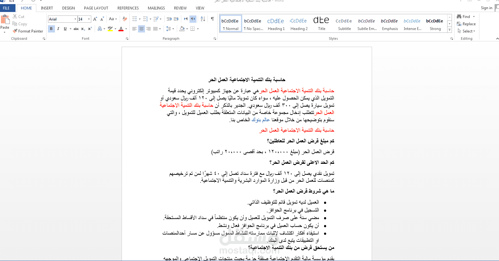The height and width of the screenshot is (261, 499).
Task: Click Replace in Editing group
Action: (x=466, y=24)
